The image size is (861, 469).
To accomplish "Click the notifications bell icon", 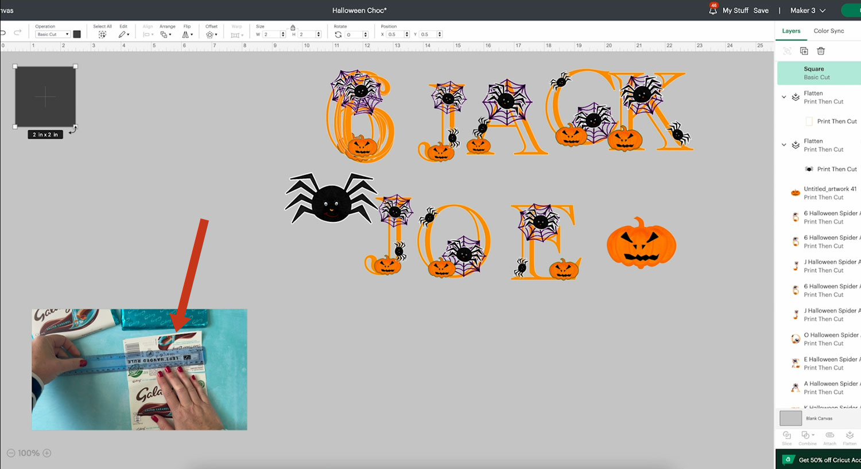I will pyautogui.click(x=713, y=10).
